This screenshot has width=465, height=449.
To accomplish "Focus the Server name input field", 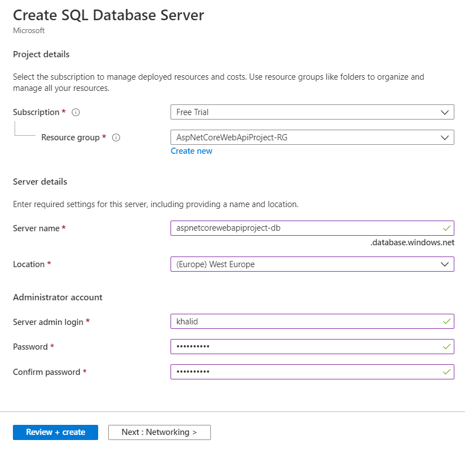I will (312, 228).
